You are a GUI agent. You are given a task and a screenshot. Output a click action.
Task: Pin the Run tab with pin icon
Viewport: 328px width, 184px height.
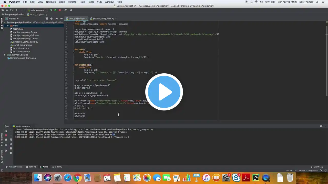click(x=6, y=151)
